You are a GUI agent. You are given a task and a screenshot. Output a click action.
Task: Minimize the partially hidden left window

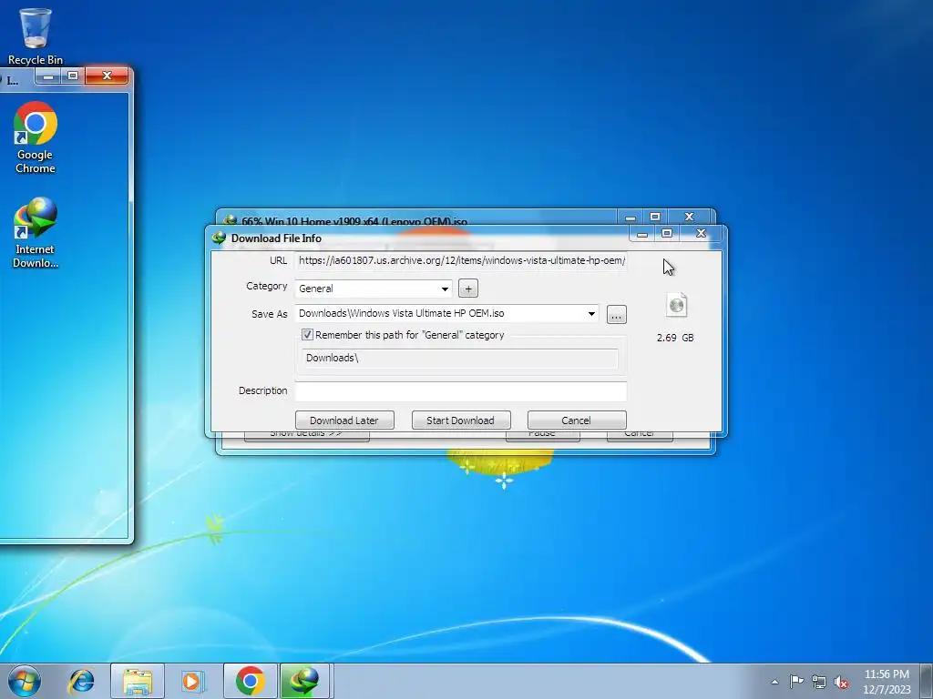[47, 76]
